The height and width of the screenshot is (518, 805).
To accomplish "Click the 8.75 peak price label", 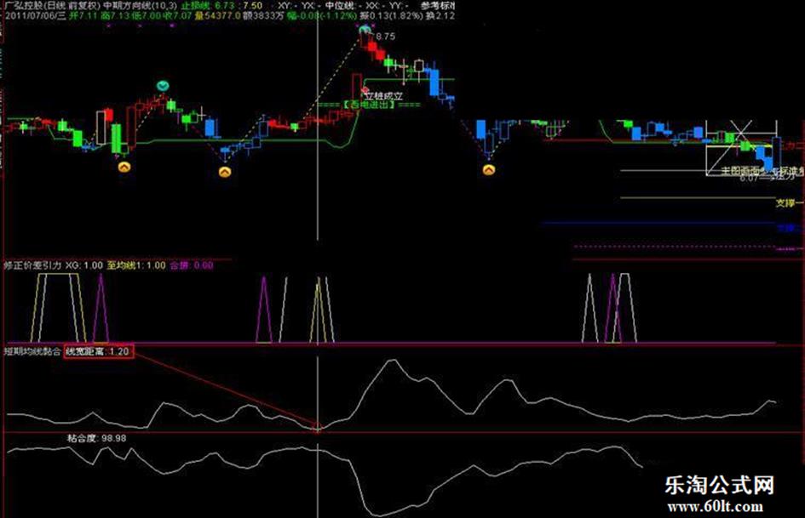I will [386, 37].
